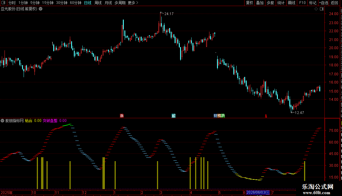
Task: Switch to 周线 weekly chart
Action: pos(98,3)
